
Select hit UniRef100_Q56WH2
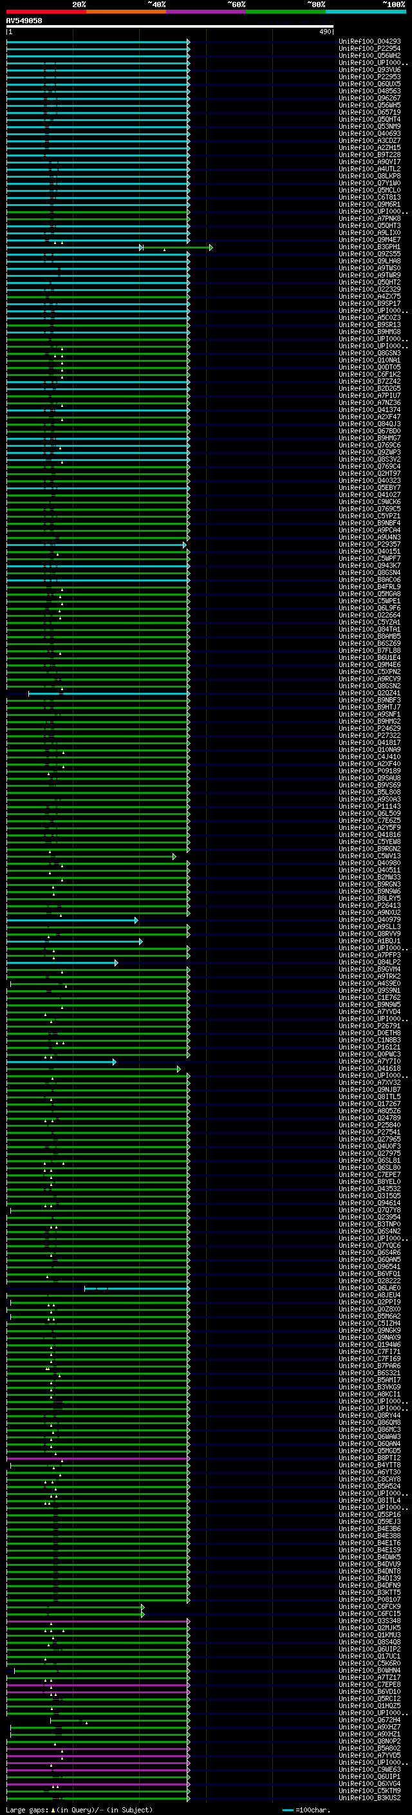click(370, 55)
